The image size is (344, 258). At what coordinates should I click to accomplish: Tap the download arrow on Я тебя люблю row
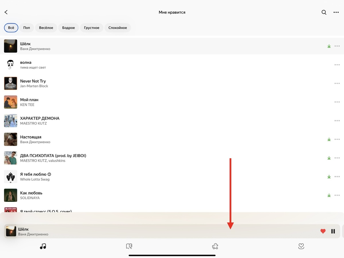point(329,177)
